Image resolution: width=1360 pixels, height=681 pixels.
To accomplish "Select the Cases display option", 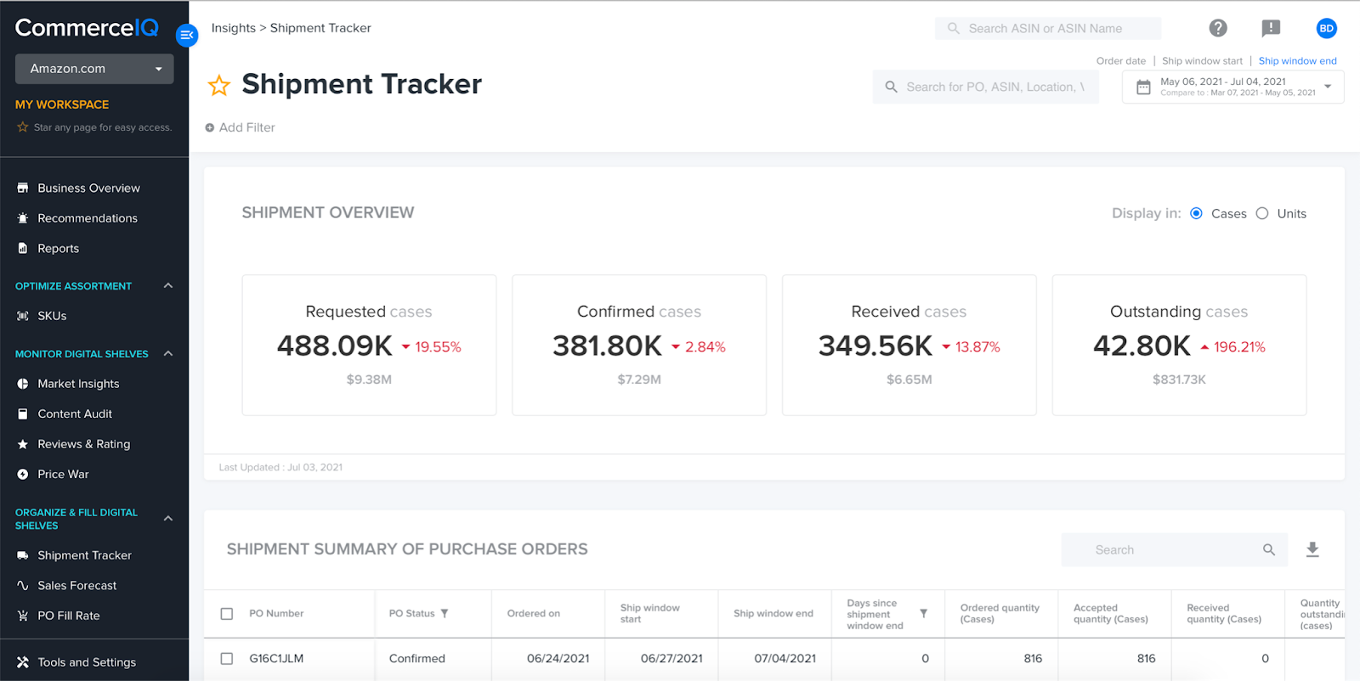I will pos(1196,213).
